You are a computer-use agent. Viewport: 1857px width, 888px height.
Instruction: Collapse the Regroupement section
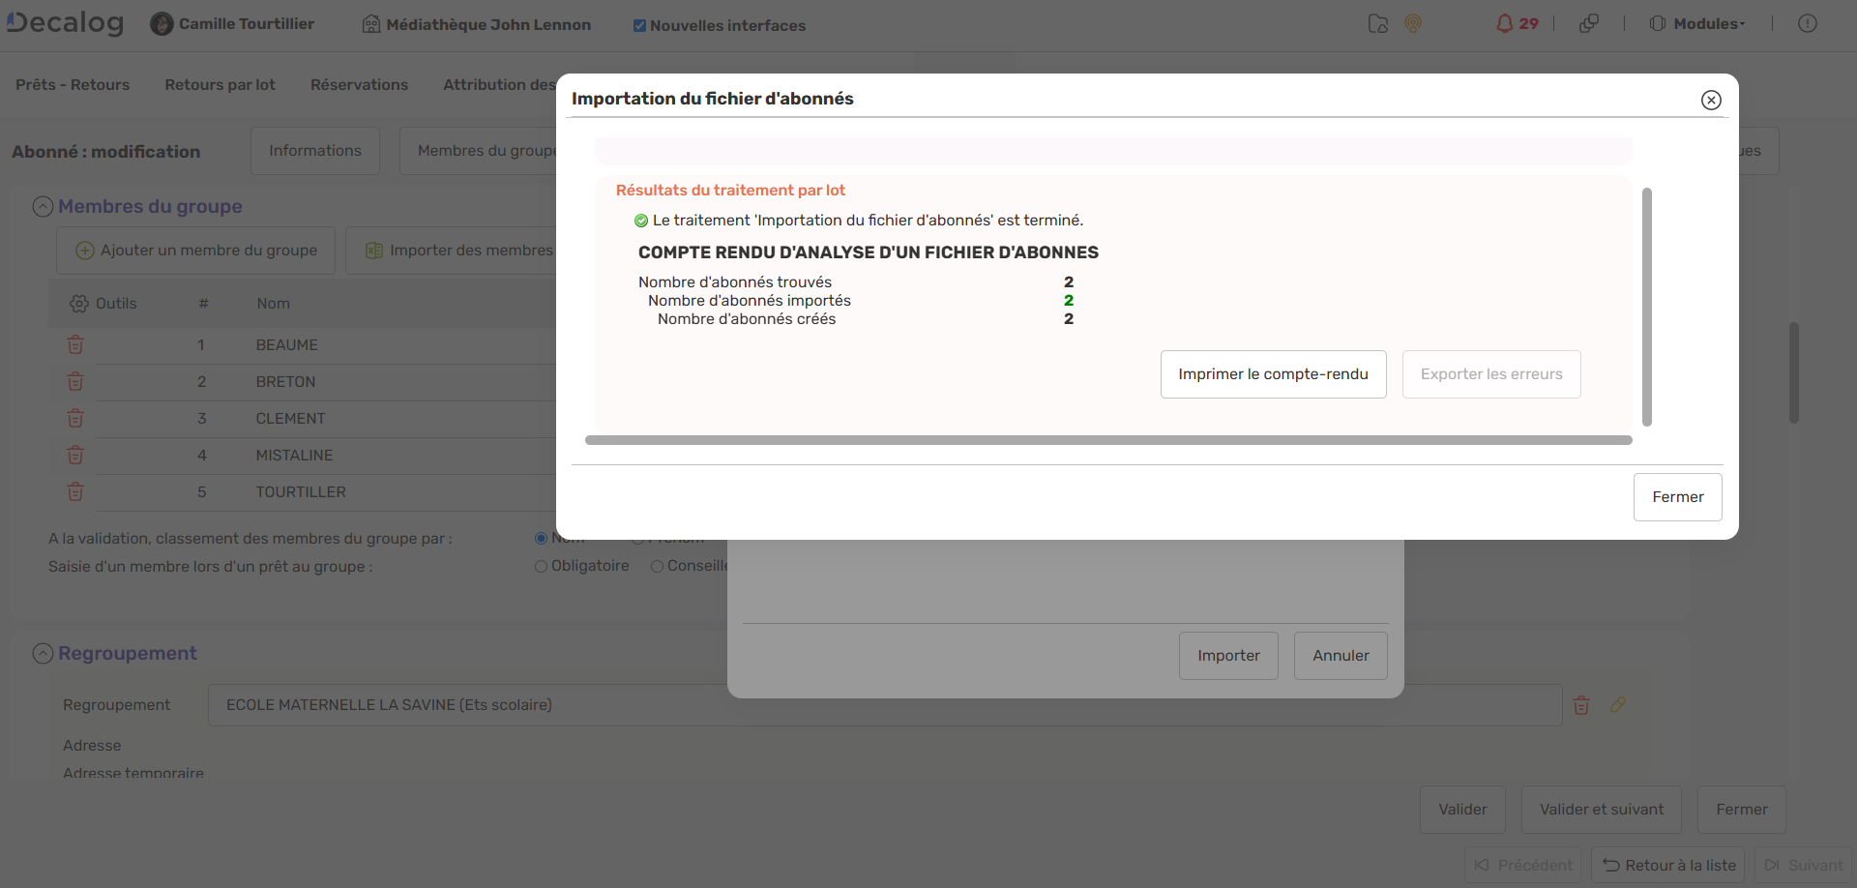point(43,654)
